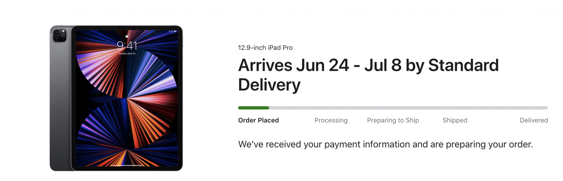The image size is (563, 181).
Task: Click the payment information received message
Action: 386,144
